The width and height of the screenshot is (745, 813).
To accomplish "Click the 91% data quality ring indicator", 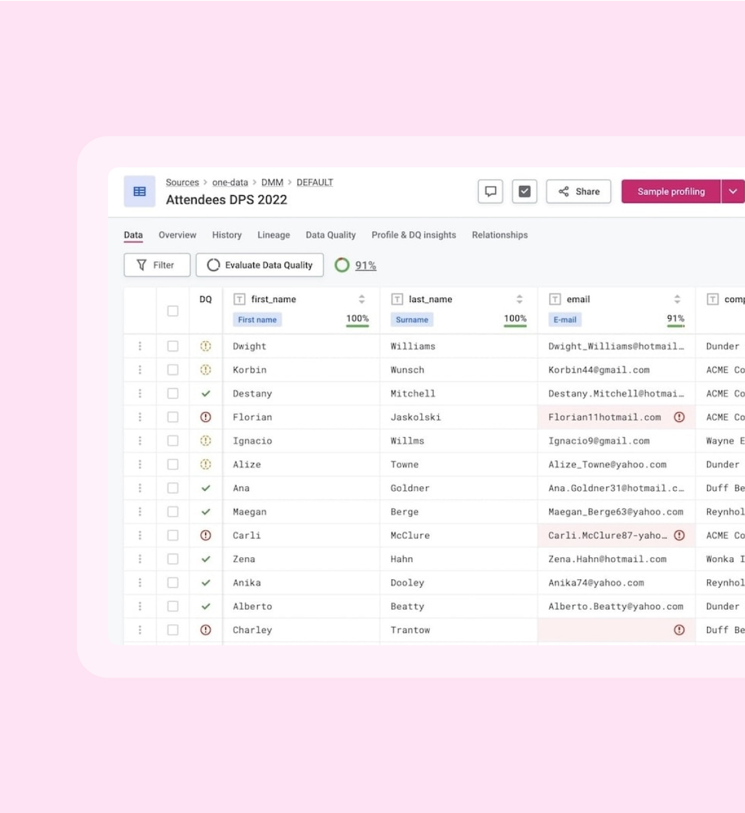I will coord(343,265).
